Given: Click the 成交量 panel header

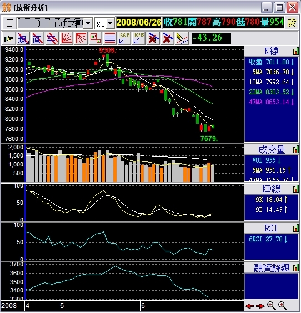Looking at the screenshot, I should point(271,149).
